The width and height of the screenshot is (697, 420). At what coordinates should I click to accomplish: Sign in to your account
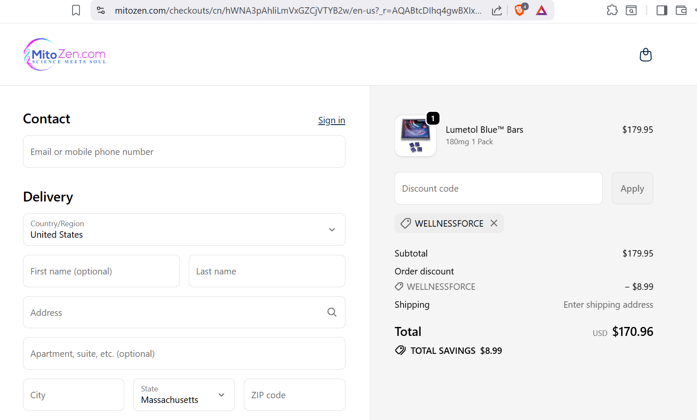coord(331,120)
